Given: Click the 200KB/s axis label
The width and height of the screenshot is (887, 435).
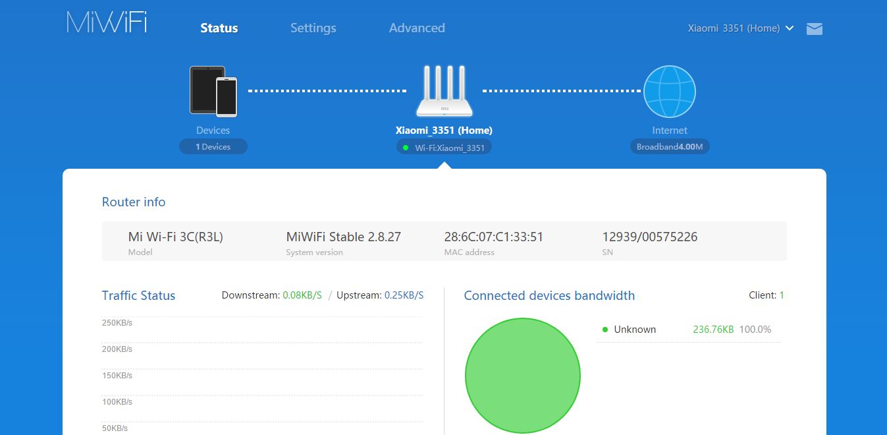Looking at the screenshot, I should click(117, 349).
